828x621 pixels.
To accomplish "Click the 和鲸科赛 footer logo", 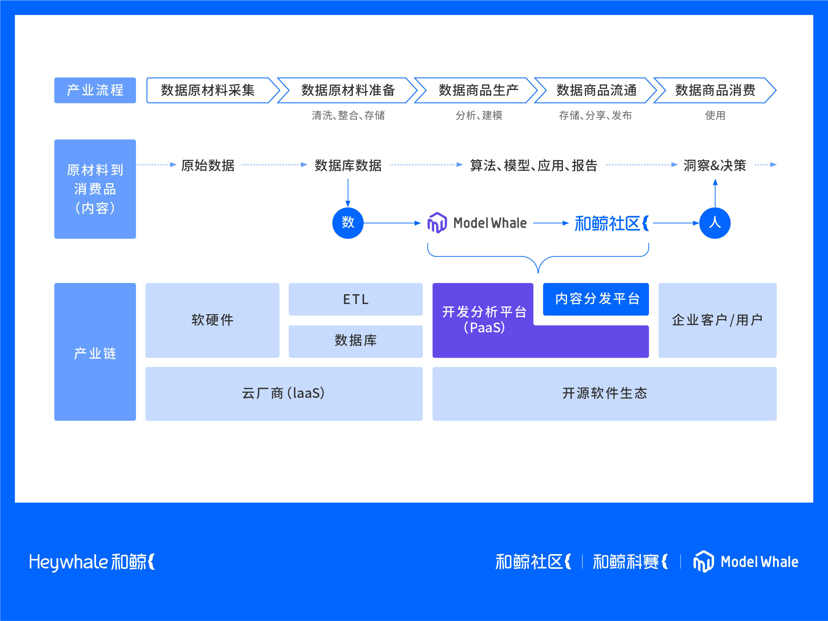I will click(630, 562).
